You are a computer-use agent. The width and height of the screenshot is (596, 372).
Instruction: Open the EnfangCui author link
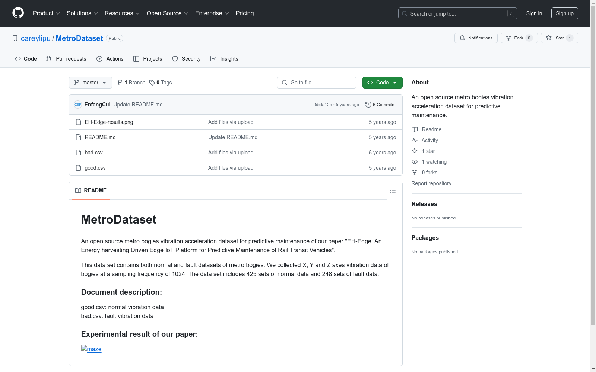[98, 105]
